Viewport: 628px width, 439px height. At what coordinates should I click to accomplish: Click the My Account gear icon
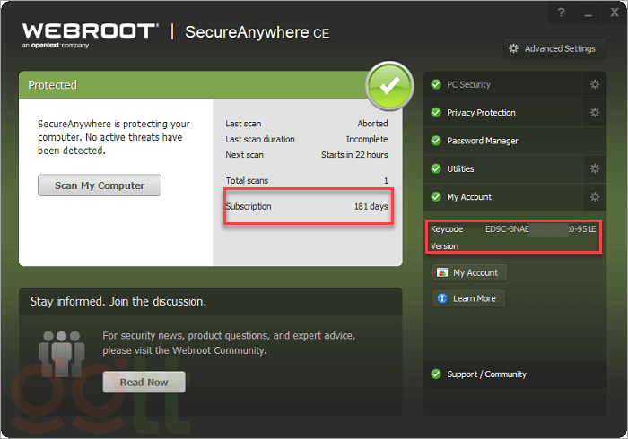click(x=594, y=197)
